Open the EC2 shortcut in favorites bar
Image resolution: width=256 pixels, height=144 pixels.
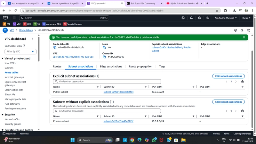point(6,24)
